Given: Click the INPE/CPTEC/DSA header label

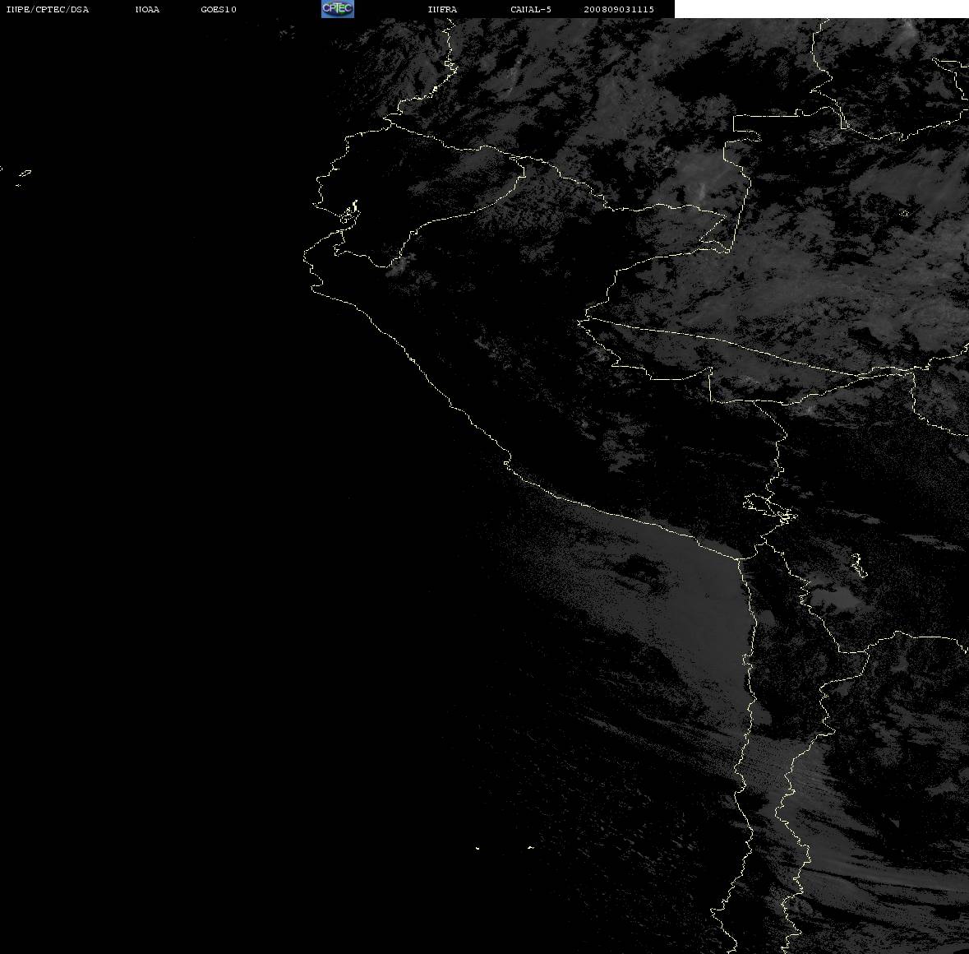Looking at the screenshot, I should pyautogui.click(x=47, y=9).
